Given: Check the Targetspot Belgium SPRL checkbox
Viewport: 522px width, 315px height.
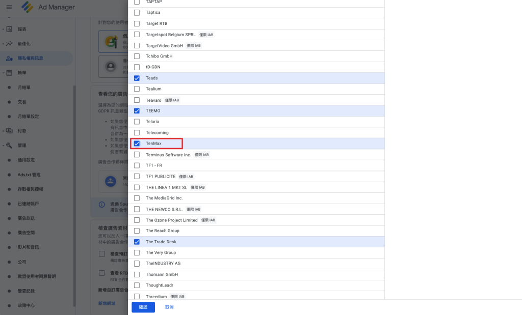Looking at the screenshot, I should [137, 34].
